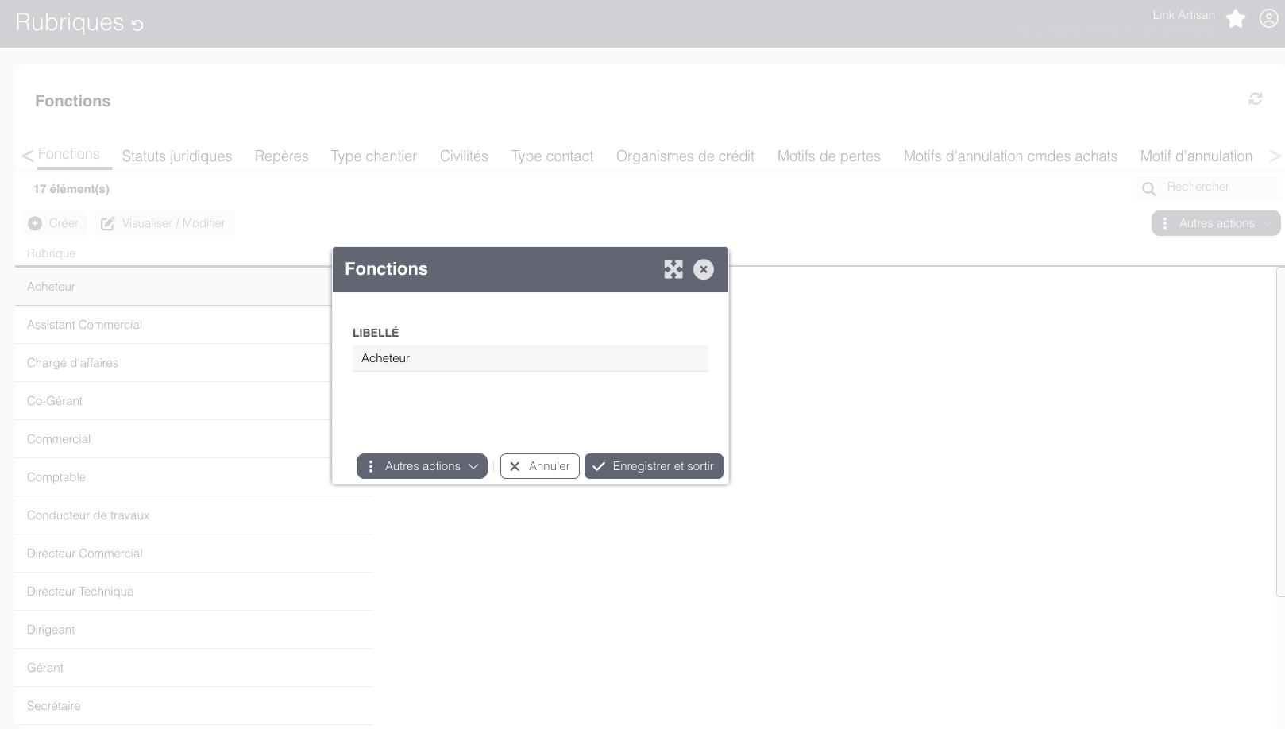The width and height of the screenshot is (1285, 729).
Task: Select Secrétaire row
Action: (194, 706)
